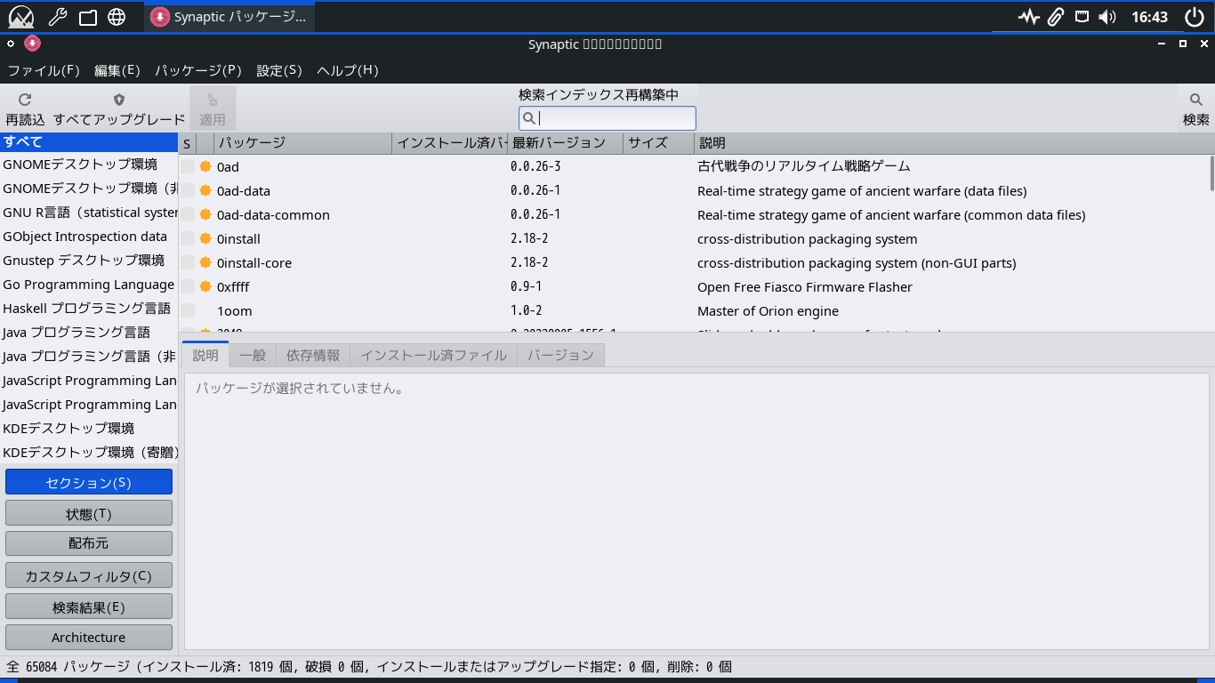Open the パッケージ(P) menu
The width and height of the screenshot is (1215, 683).
[198, 70]
